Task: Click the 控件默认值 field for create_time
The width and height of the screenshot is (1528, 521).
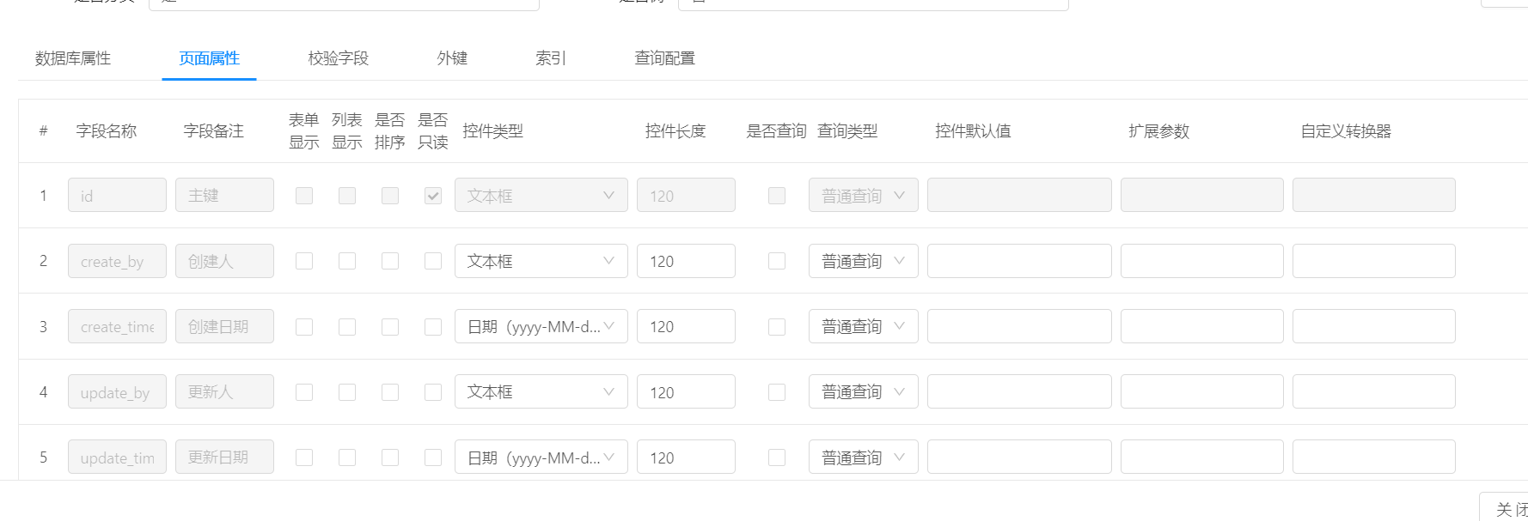Action: [1018, 326]
